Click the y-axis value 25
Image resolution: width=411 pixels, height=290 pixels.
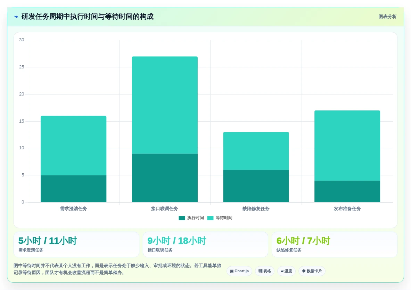coord(22,67)
